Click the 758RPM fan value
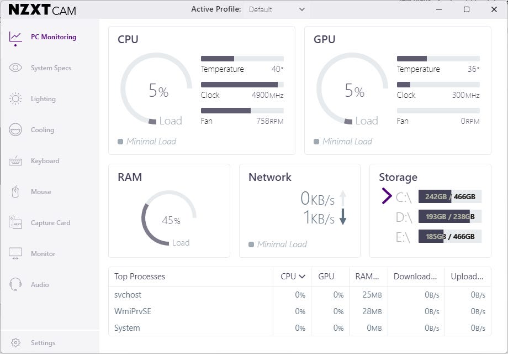Image resolution: width=508 pixels, height=354 pixels. (270, 121)
